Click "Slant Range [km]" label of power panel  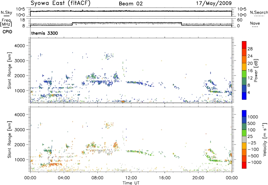[9, 70]
